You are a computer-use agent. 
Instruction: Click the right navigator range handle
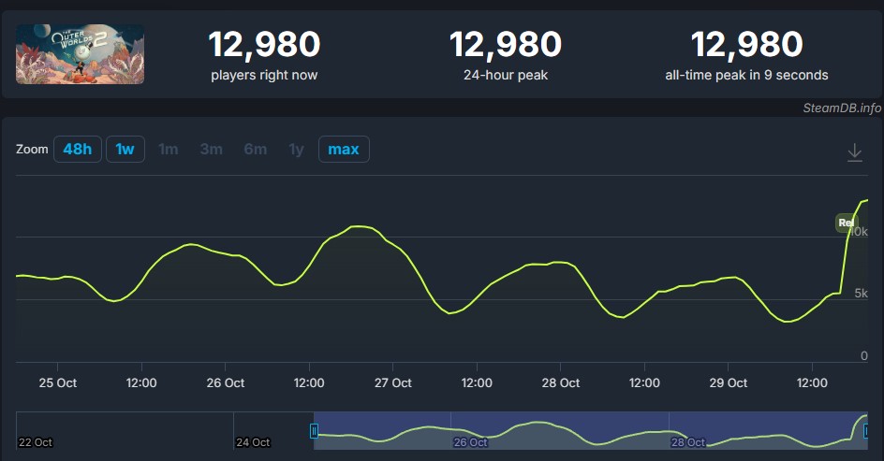tap(868, 431)
